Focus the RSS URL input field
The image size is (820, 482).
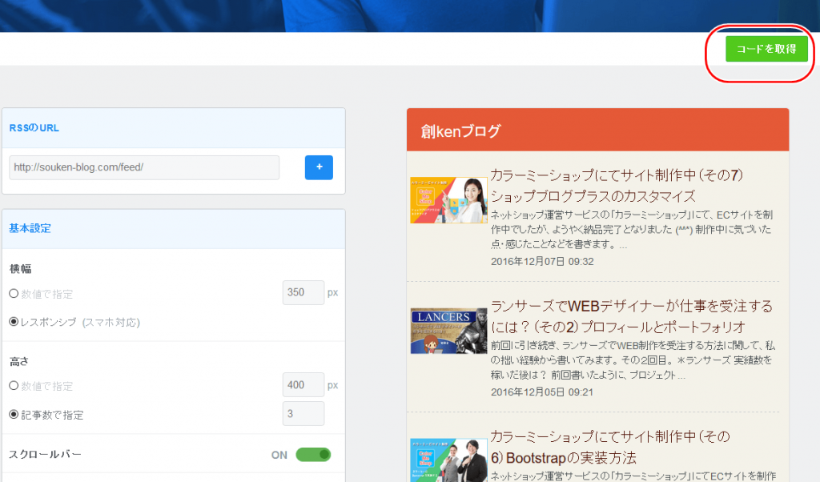coord(144,167)
